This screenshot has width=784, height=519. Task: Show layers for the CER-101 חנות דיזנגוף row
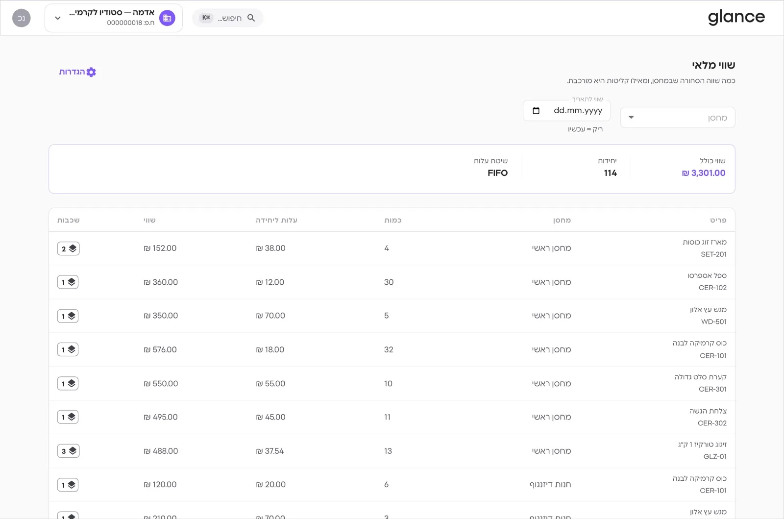coord(68,485)
